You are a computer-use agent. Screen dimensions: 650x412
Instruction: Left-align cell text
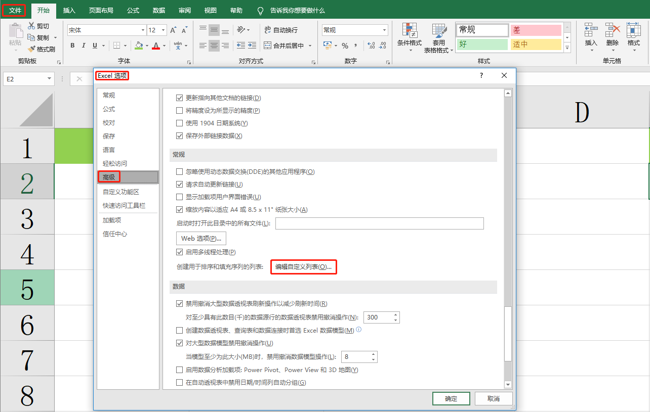point(203,46)
